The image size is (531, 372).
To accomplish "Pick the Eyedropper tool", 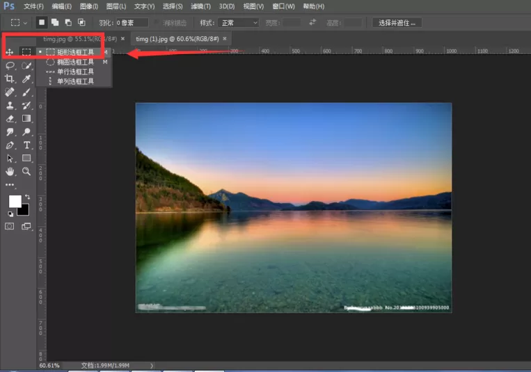I will pos(26,79).
